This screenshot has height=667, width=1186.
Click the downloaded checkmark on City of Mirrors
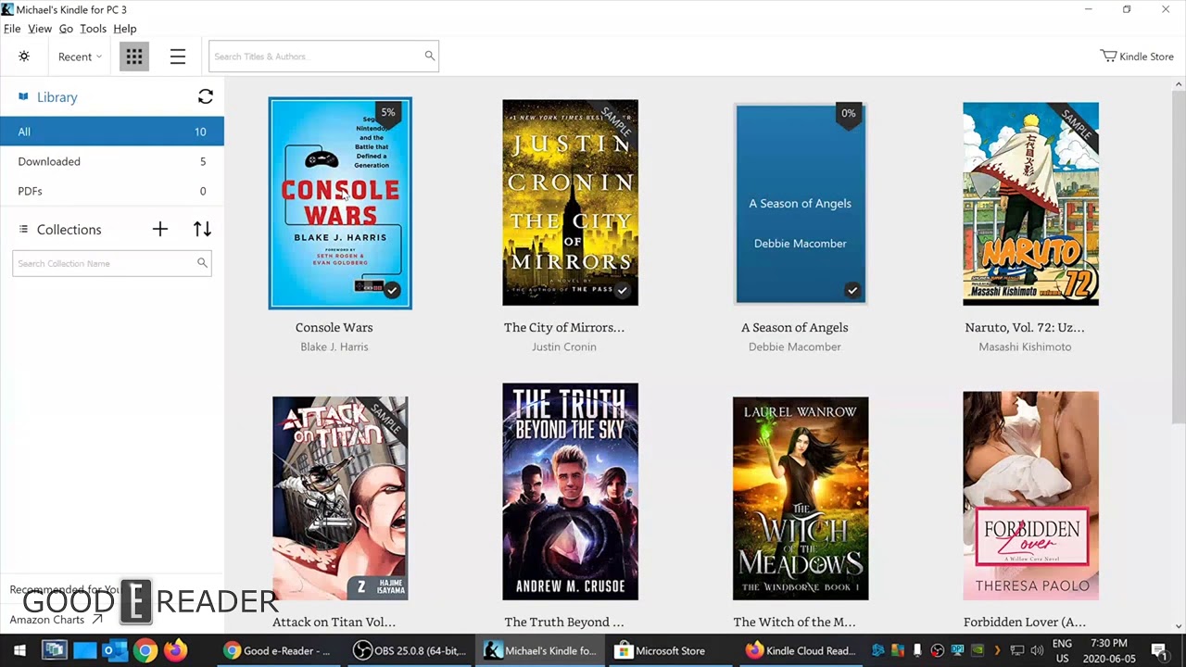(x=623, y=291)
